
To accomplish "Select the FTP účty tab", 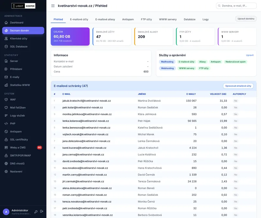I will pos(146,19).
